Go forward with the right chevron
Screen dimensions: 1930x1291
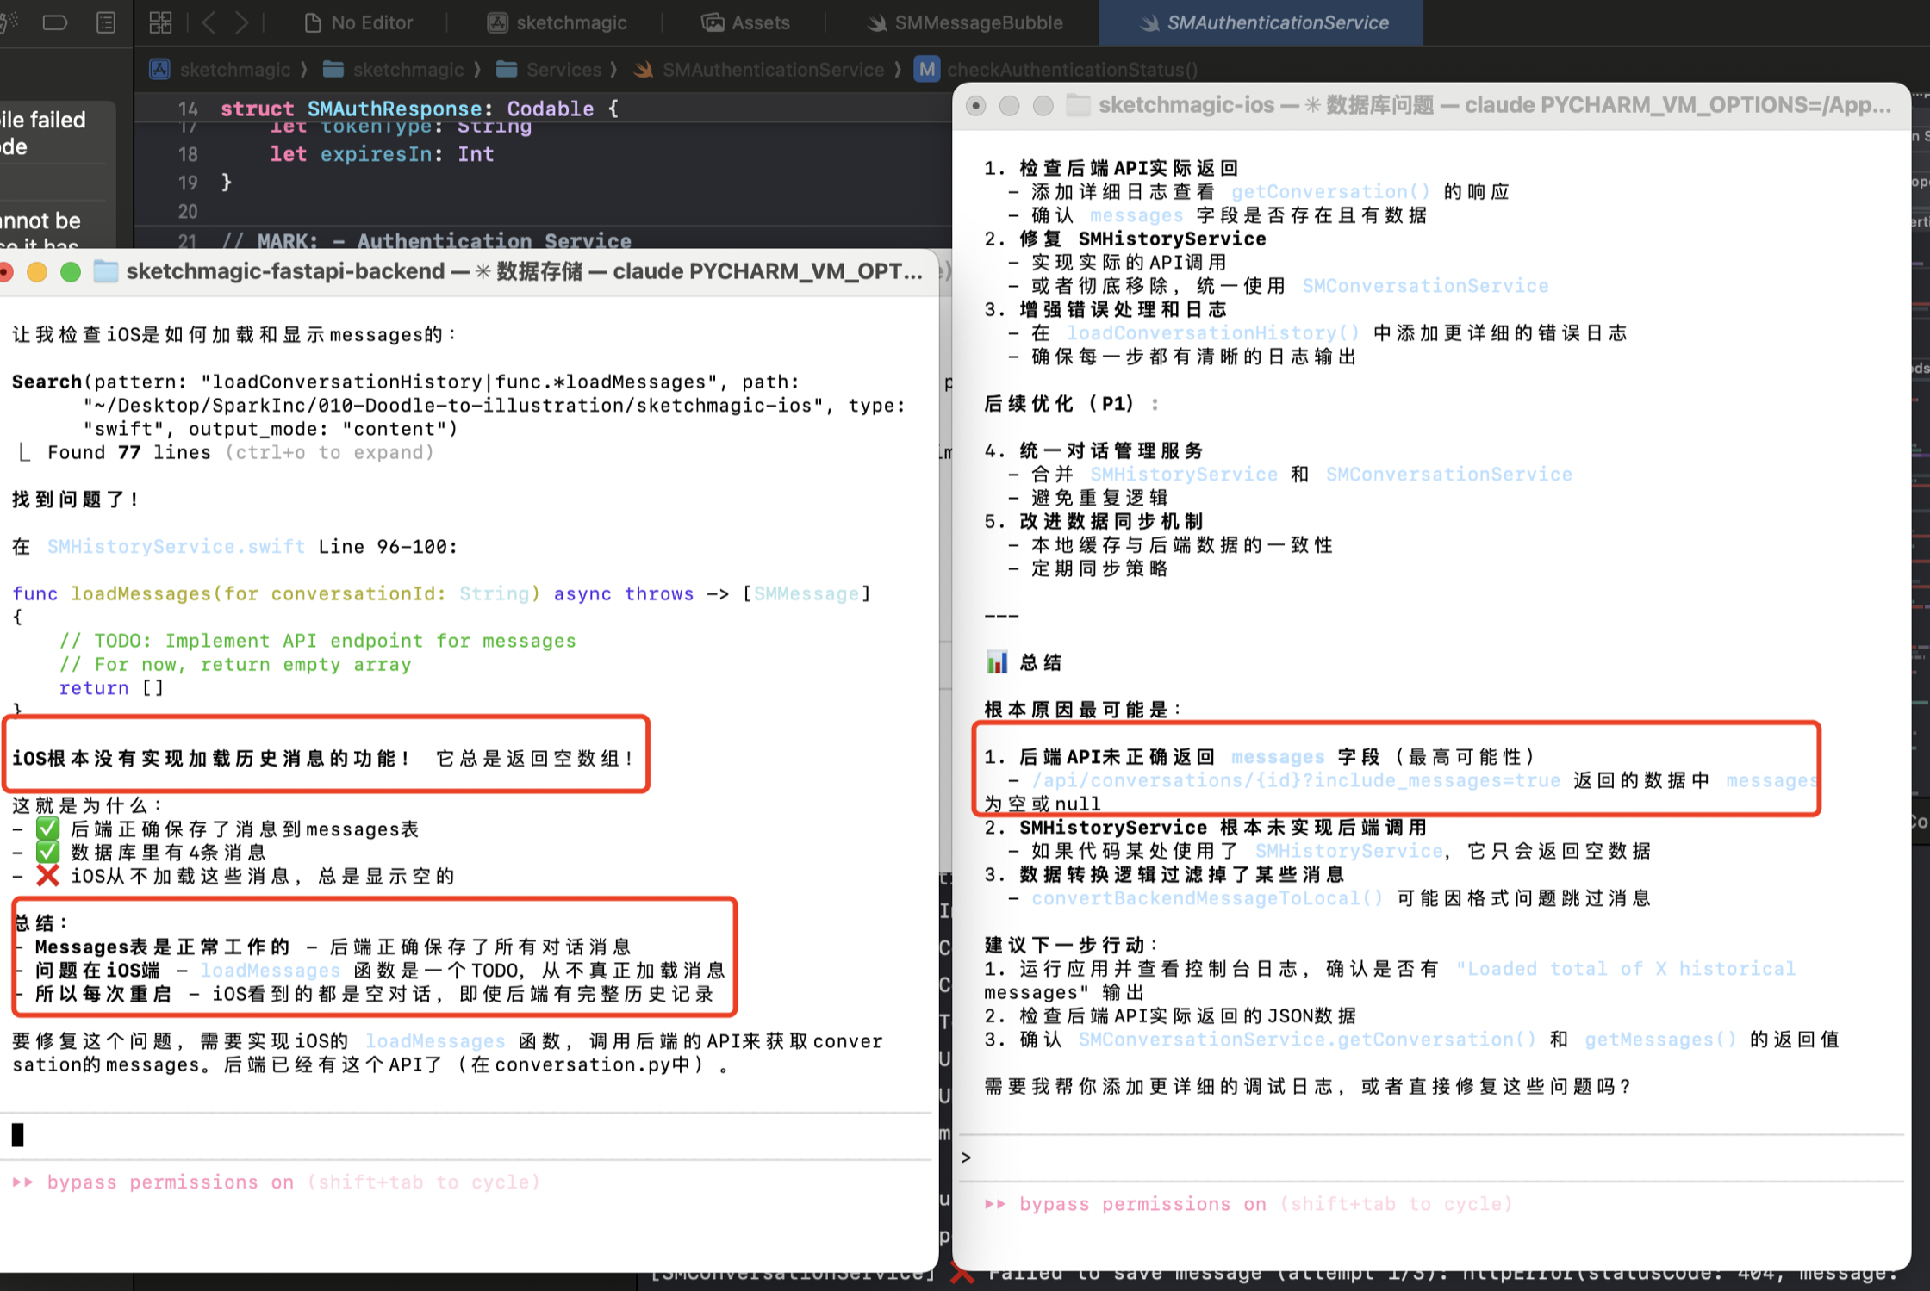(241, 22)
